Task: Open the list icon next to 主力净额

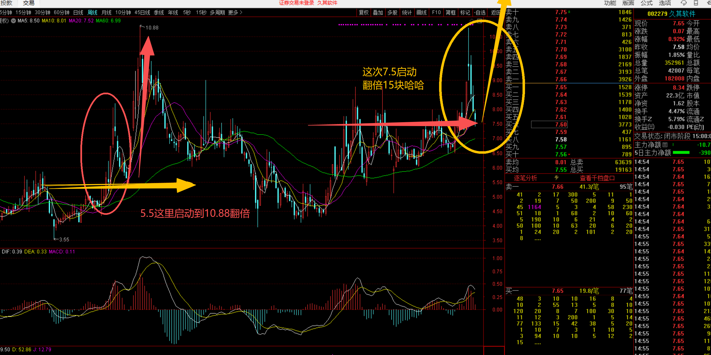Action: click(665, 145)
